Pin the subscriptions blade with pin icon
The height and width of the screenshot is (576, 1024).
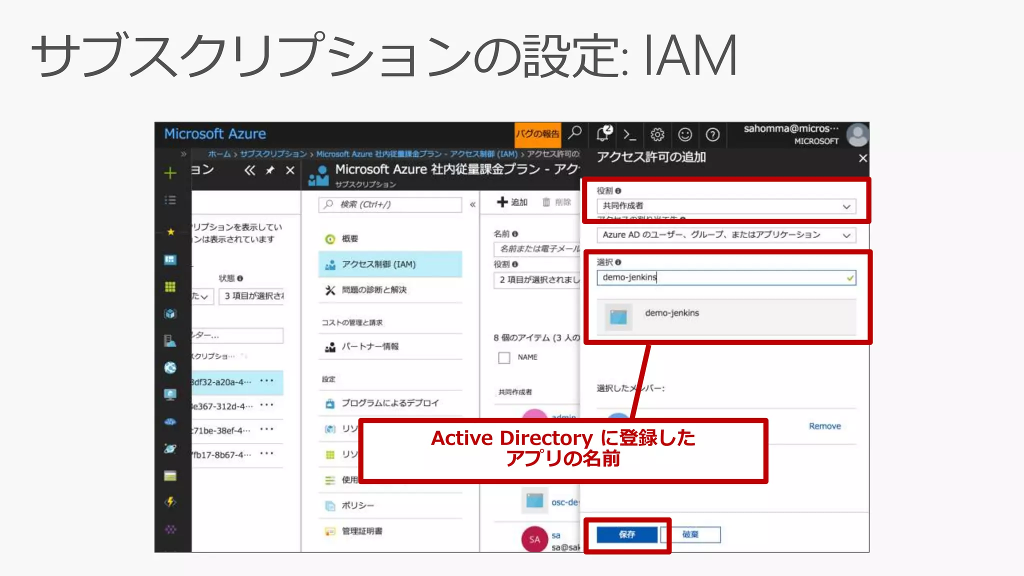coord(270,170)
